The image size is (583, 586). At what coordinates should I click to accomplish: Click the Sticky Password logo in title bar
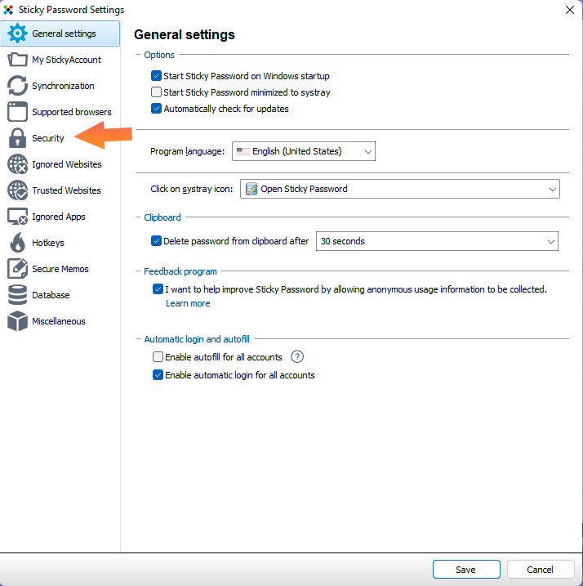pos(8,9)
